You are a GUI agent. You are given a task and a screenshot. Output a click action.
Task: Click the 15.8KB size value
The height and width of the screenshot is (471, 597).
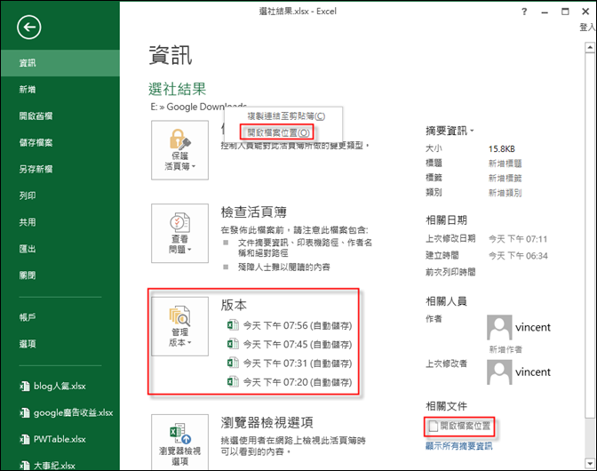pos(501,149)
